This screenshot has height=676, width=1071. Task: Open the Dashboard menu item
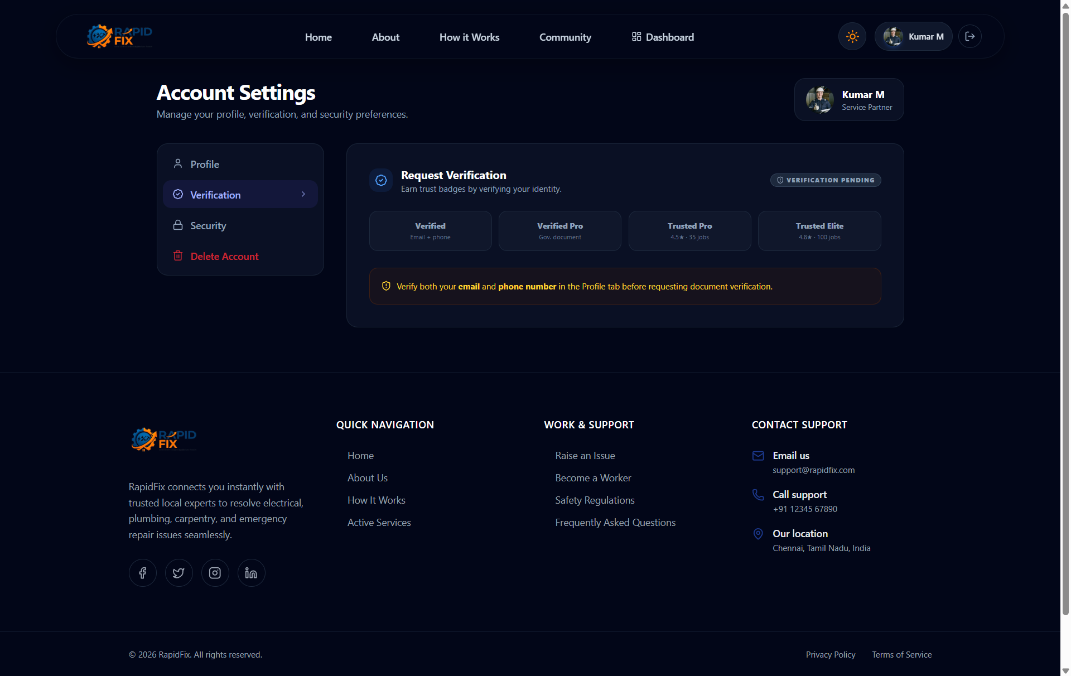tap(663, 37)
